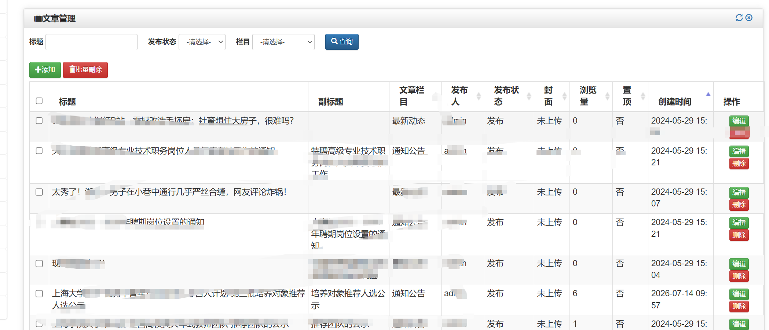Sort by 发布状态 column
The image size is (769, 330).
click(x=509, y=96)
